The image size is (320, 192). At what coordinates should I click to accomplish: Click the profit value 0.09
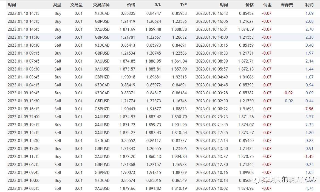(x=309, y=93)
